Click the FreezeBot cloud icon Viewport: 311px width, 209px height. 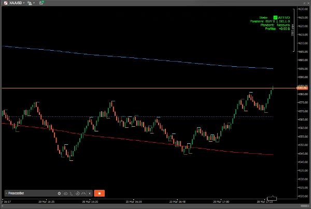point(65,193)
